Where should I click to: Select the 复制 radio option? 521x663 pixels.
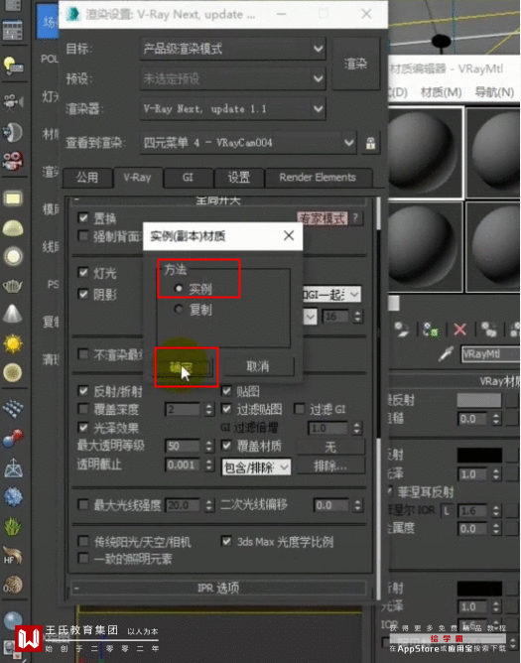pyautogui.click(x=179, y=310)
